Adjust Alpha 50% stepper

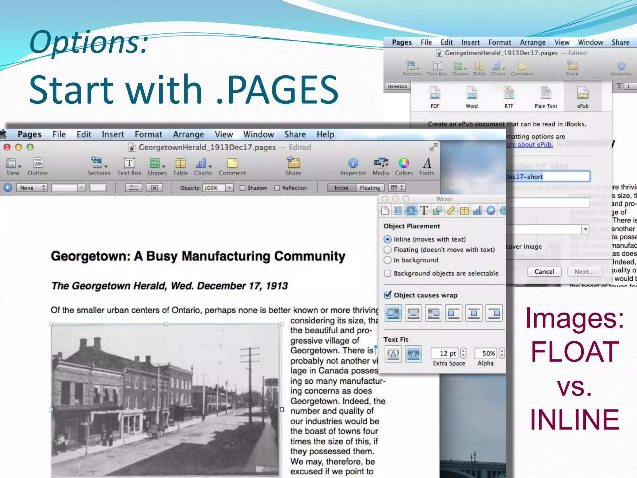click(x=501, y=353)
